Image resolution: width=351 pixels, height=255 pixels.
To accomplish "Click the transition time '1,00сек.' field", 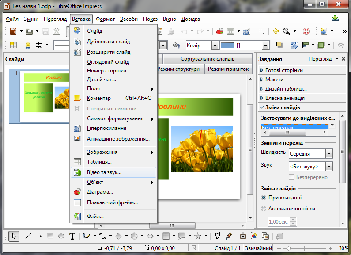I will [x=279, y=221].
